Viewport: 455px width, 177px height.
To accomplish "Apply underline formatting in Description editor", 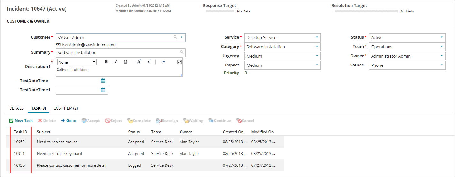I will (125, 62).
